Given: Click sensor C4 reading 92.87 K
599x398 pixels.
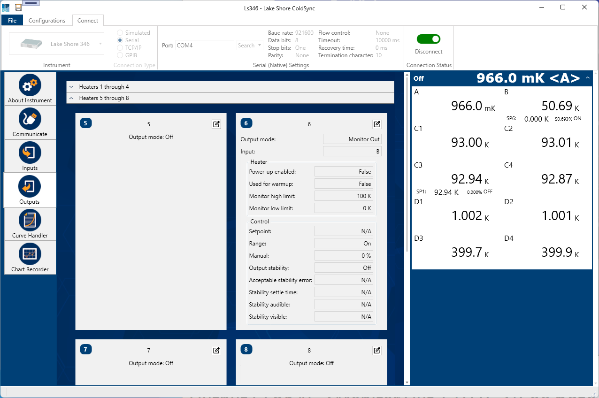Looking at the screenshot, I should point(560,179).
